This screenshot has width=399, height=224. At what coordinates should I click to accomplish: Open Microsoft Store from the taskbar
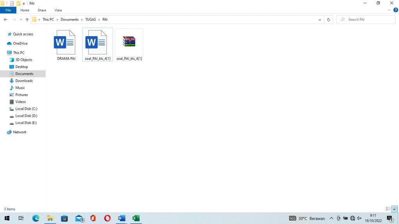pyautogui.click(x=64, y=218)
